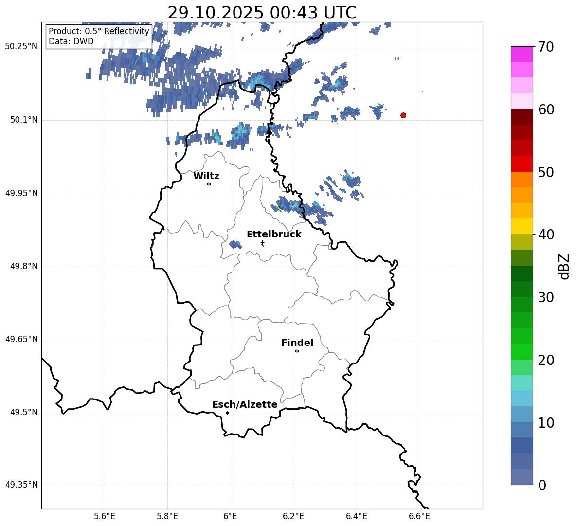The width and height of the screenshot is (576, 526).
Task: Select the Wiltz city label
Action: click(206, 176)
